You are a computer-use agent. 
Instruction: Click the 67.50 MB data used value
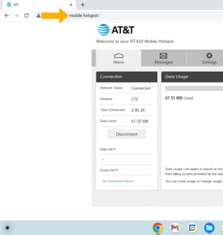(x=140, y=121)
